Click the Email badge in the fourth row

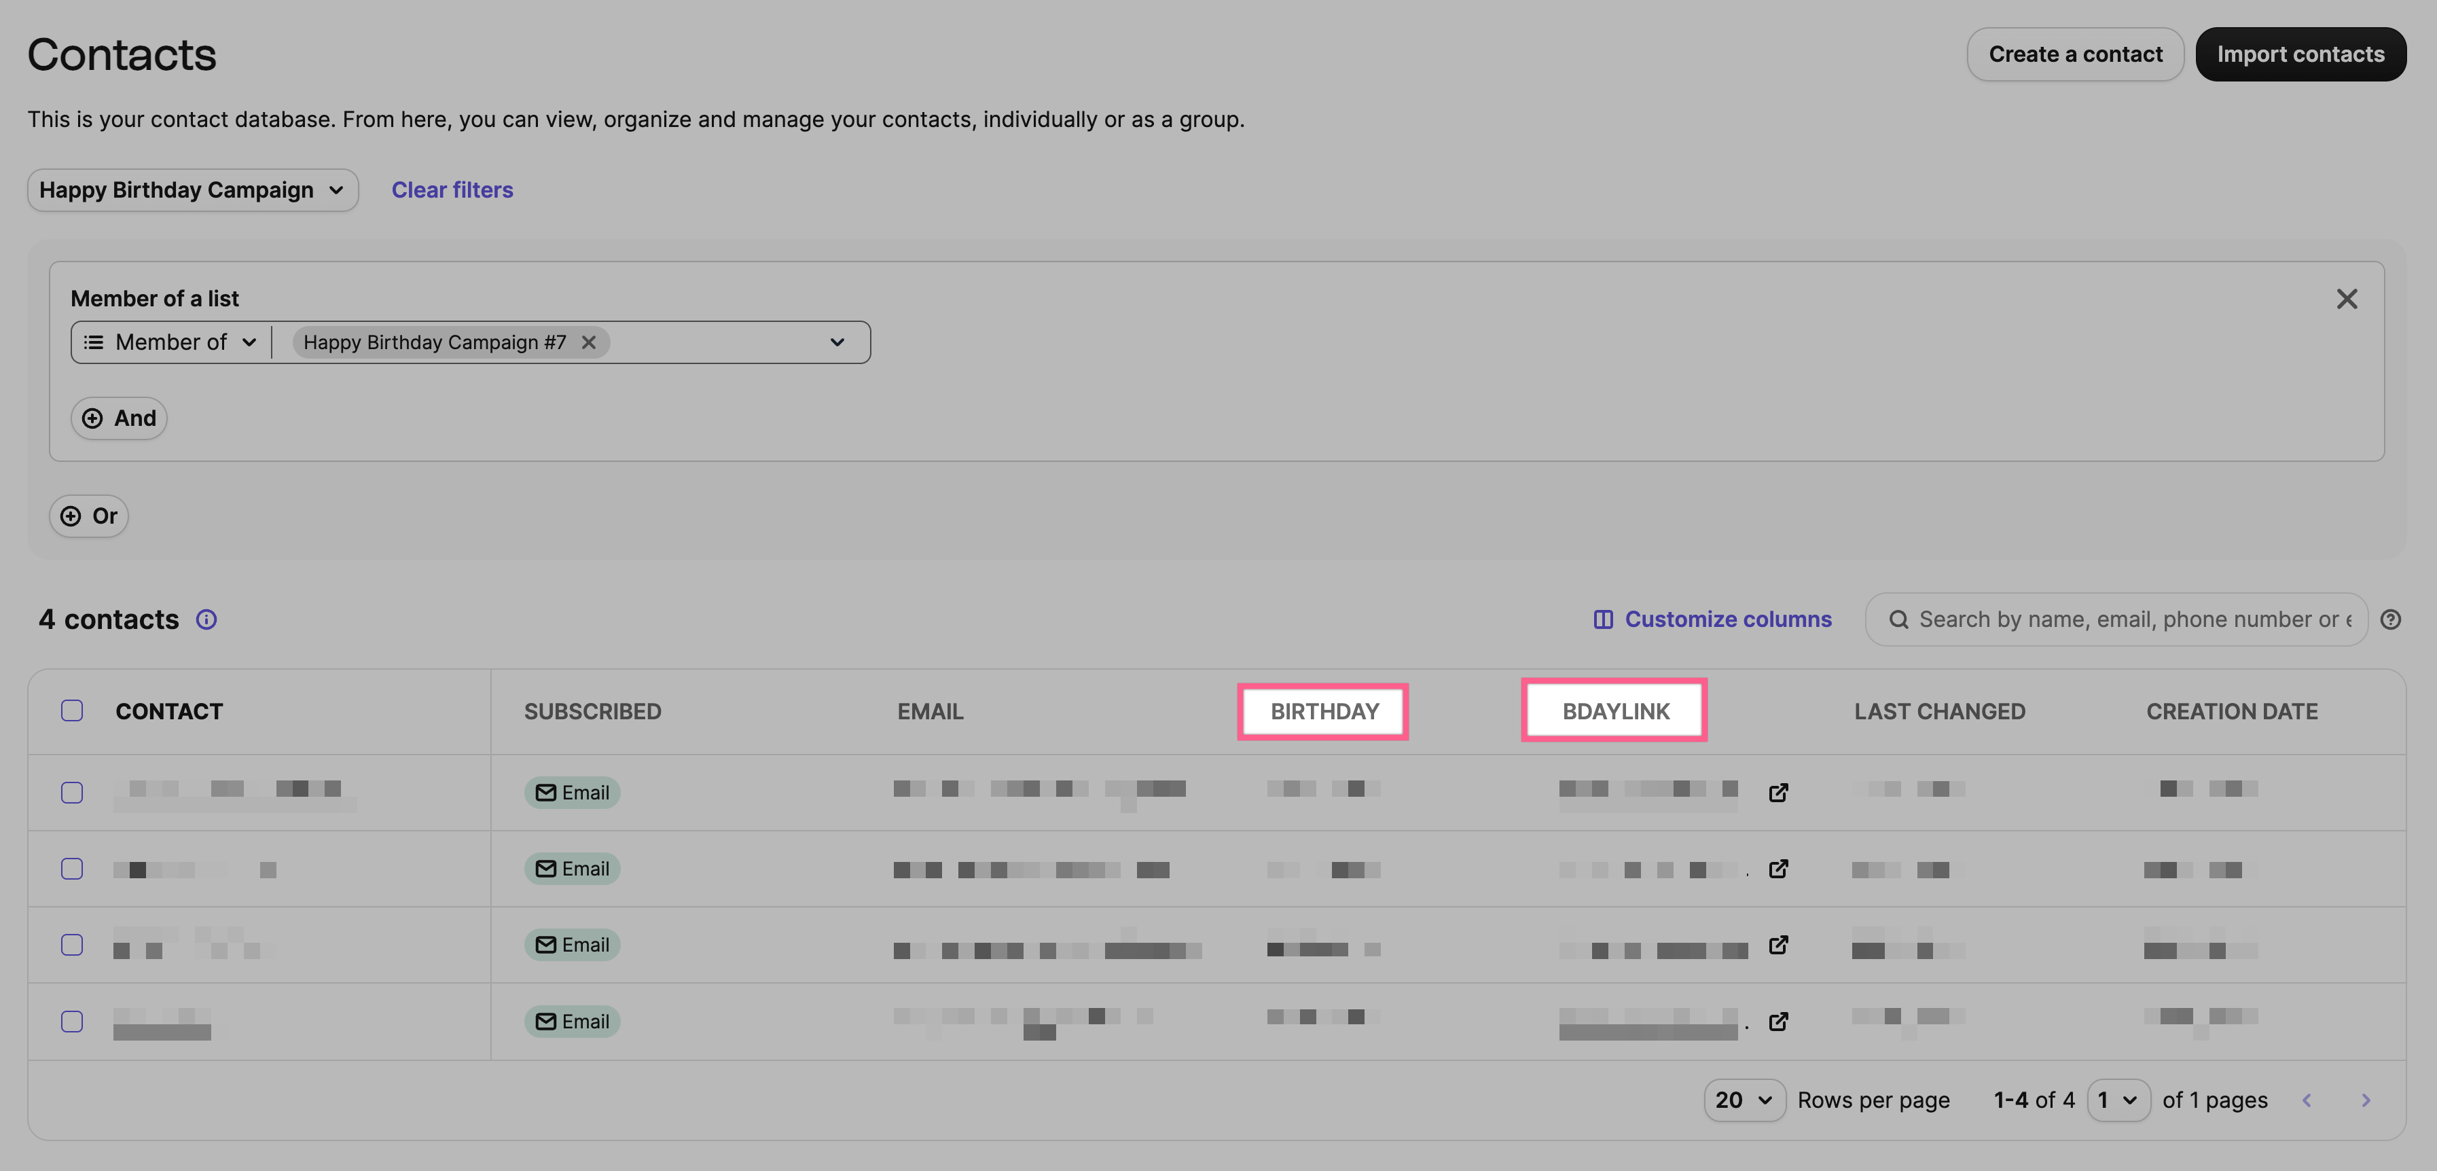point(573,1022)
